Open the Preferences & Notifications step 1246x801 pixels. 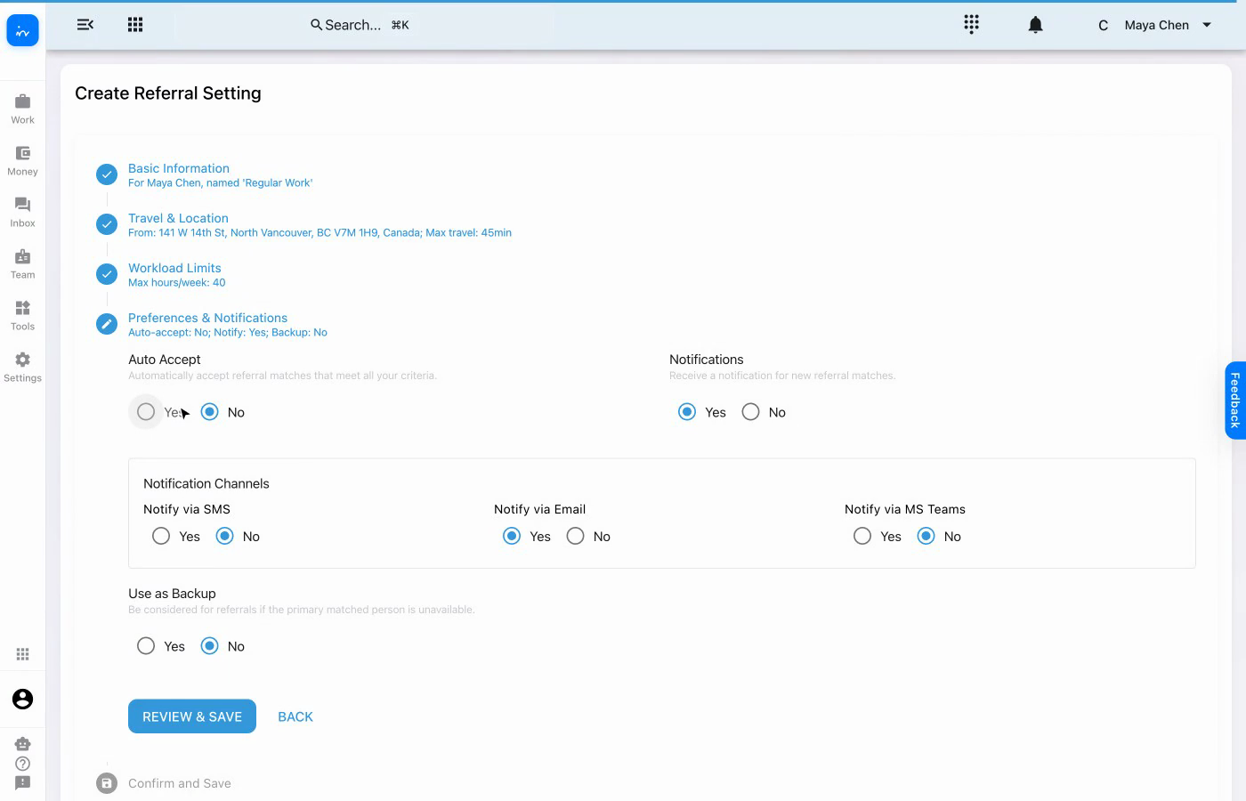coord(207,318)
